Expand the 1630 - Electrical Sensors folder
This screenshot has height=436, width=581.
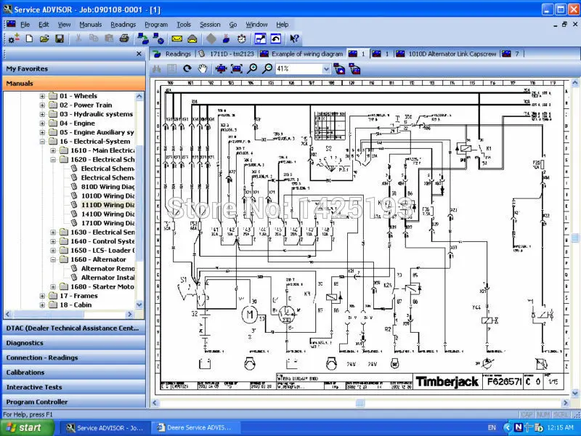(53, 233)
